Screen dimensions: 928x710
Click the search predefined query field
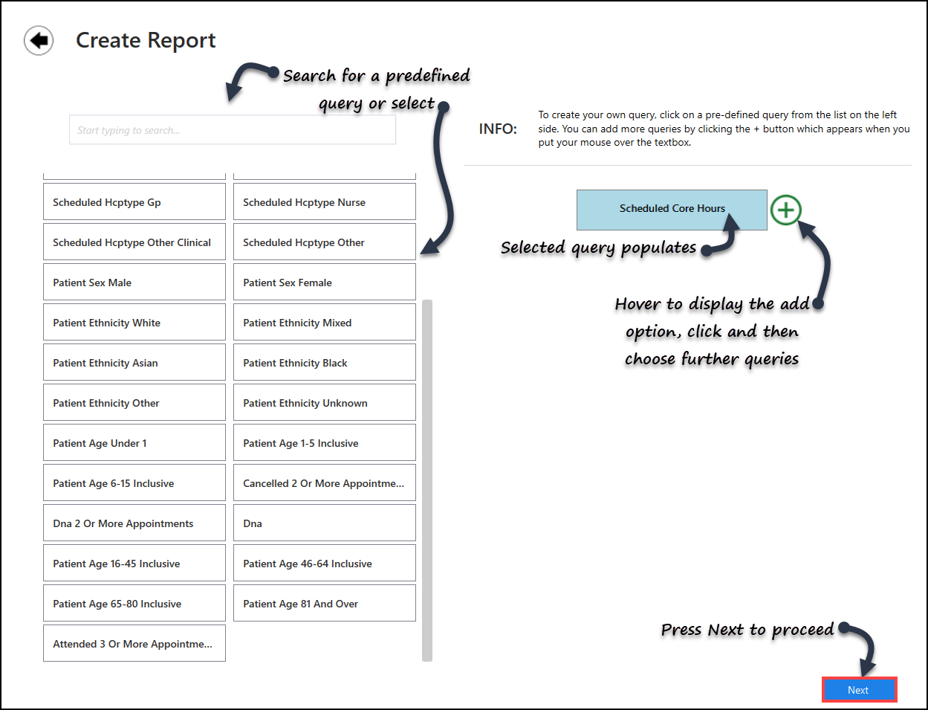(232, 130)
